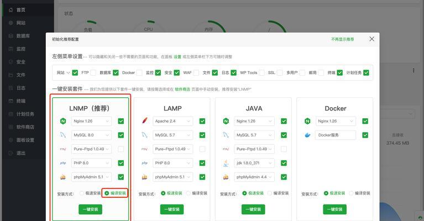Click 一键安装 button in LAMP card
This screenshot has height=221, width=424.
tap(172, 209)
